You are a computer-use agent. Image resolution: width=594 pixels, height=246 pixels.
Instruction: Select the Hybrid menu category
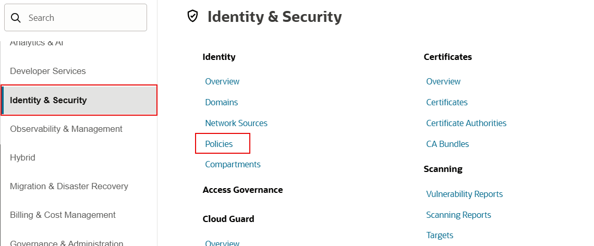point(22,157)
